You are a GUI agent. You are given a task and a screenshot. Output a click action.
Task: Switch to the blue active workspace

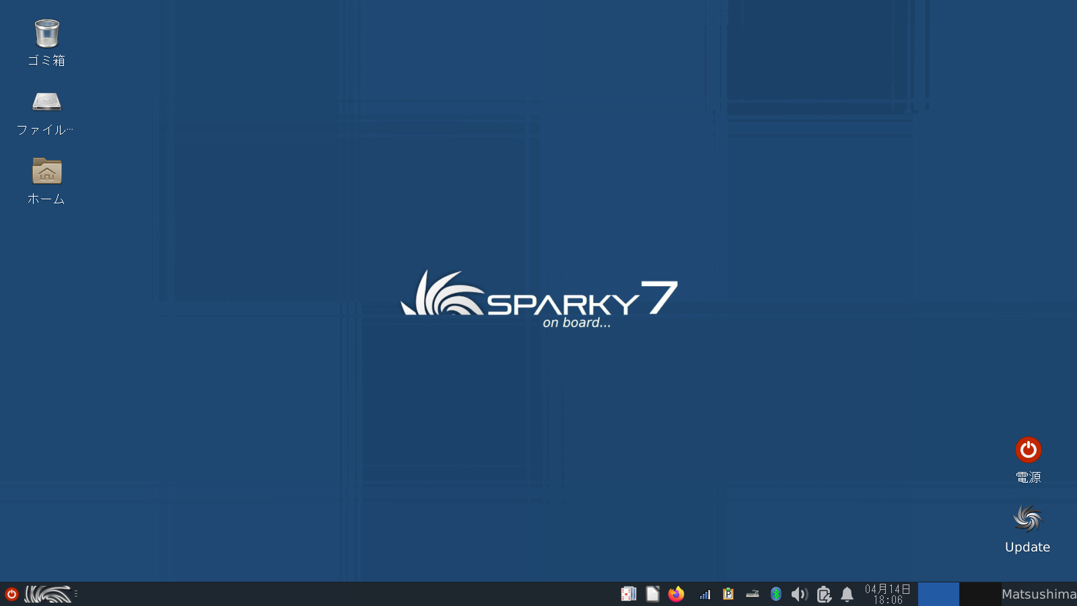pos(938,594)
